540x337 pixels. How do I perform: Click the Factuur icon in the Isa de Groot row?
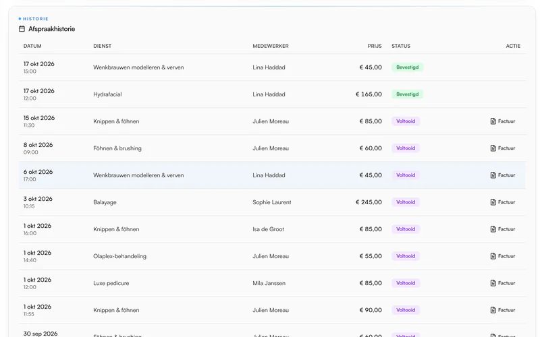[x=493, y=229]
